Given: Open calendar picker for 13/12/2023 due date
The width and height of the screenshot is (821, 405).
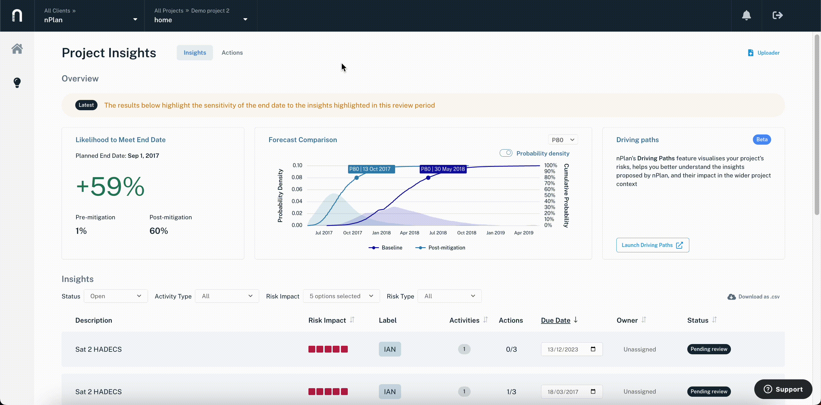Looking at the screenshot, I should pos(593,349).
